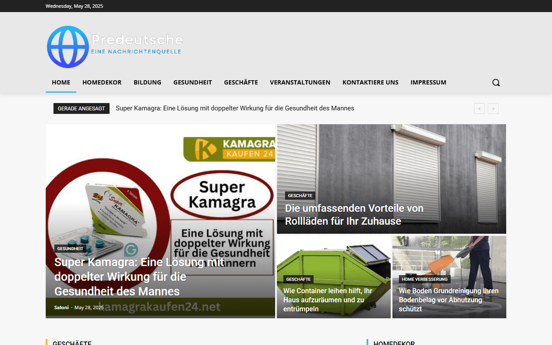
Task: Click Geschäfte tag on Rollläden article
Action: pos(300,195)
